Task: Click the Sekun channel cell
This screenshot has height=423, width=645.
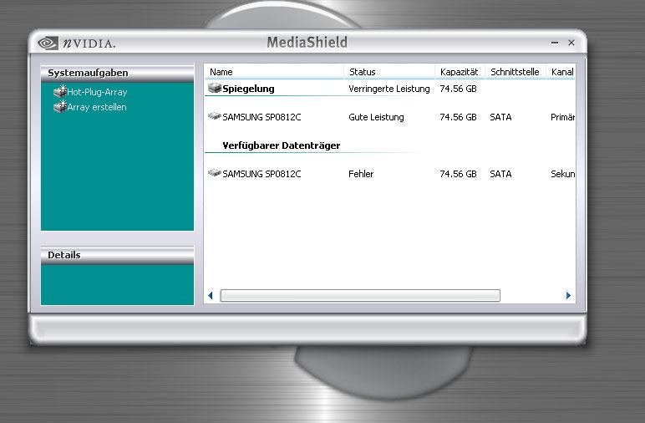Action: click(562, 174)
